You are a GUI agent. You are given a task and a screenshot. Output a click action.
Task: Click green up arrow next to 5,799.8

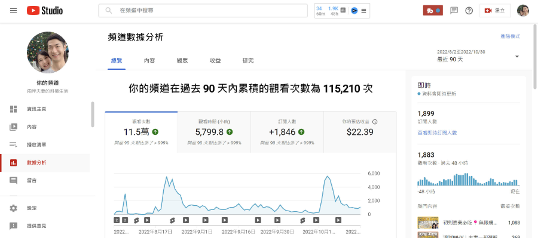click(230, 132)
